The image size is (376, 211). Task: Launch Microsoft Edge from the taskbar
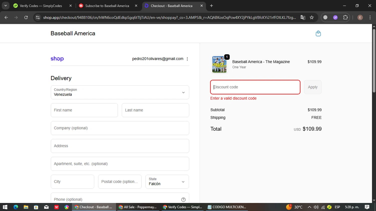pos(16,207)
